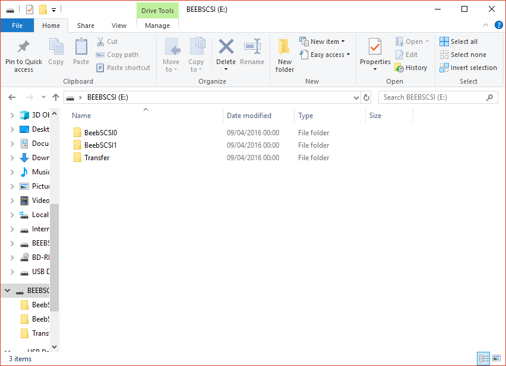Click Select all

click(458, 42)
